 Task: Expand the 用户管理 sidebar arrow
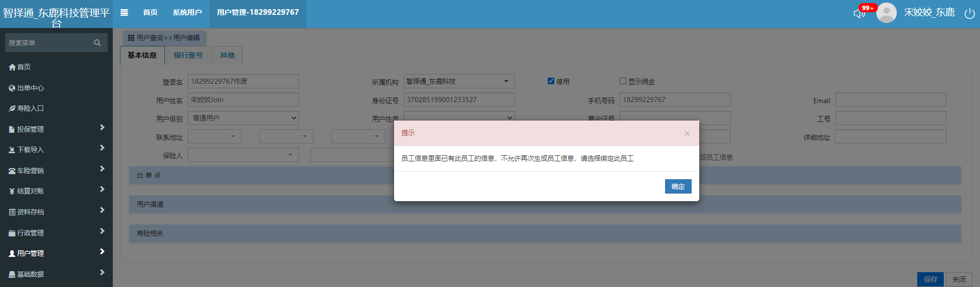click(102, 251)
